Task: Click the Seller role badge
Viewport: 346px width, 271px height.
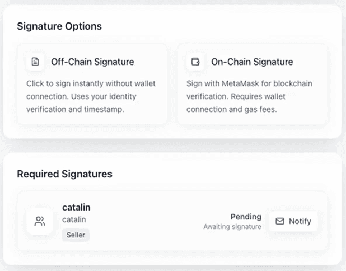Action: coord(76,235)
